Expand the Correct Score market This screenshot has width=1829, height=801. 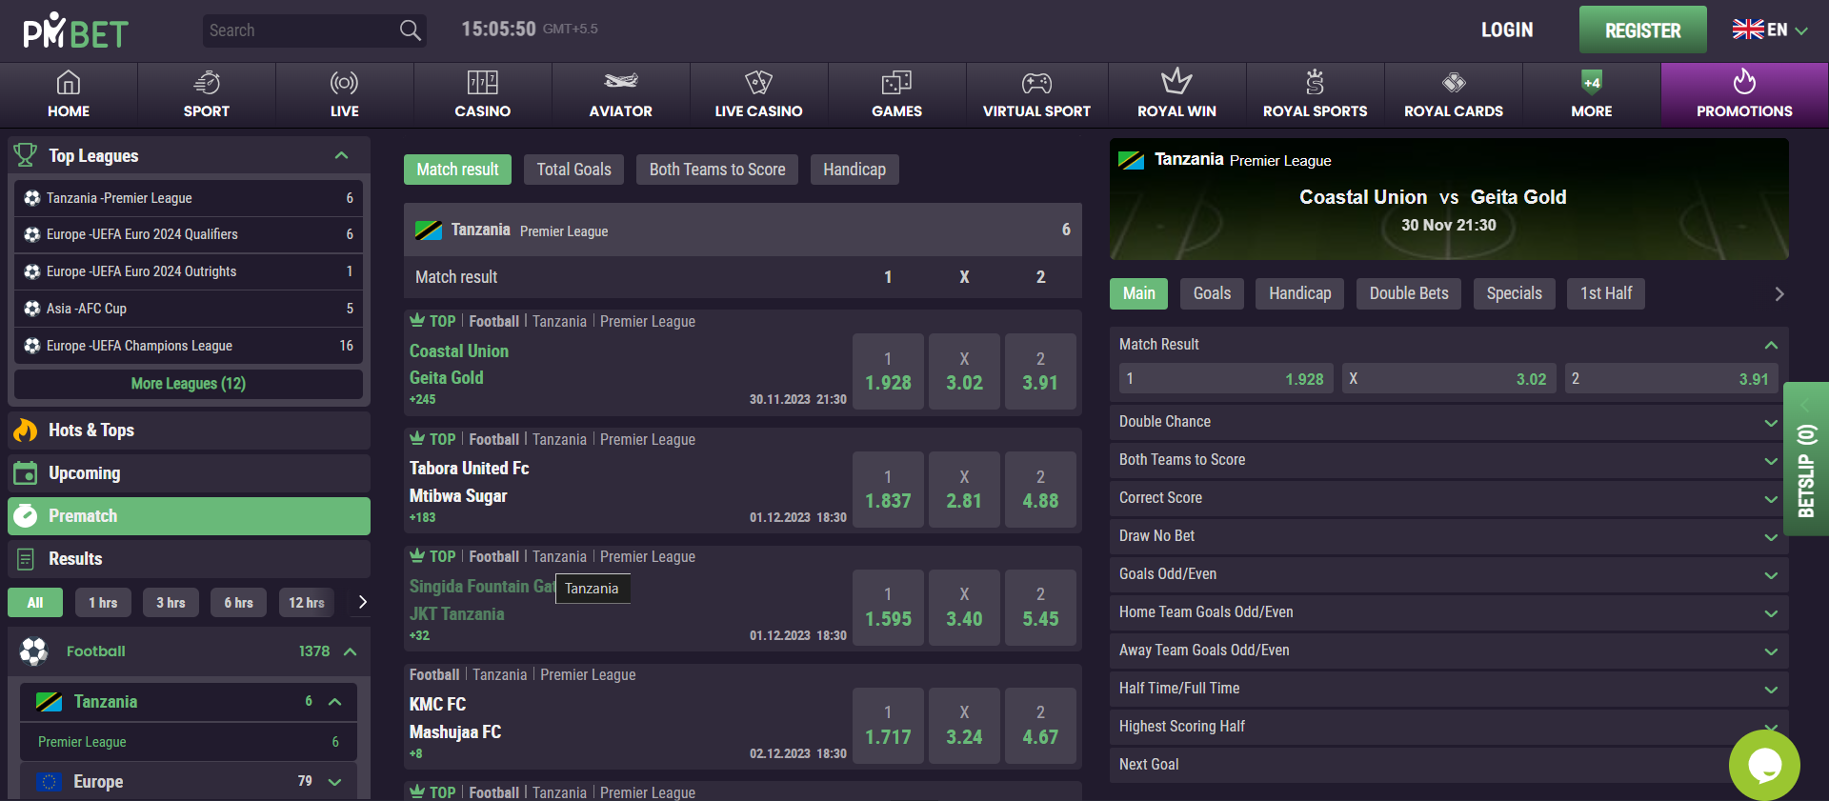[1449, 498]
